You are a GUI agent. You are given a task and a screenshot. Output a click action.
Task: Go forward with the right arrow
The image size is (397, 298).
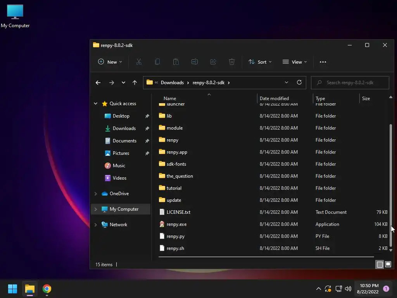coord(111,83)
